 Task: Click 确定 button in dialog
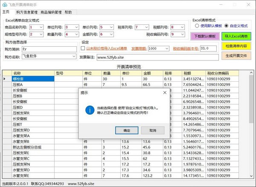tap(127, 130)
